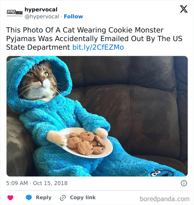Click the HyperVocal profile logo
194x205 pixels.
(x=14, y=13)
